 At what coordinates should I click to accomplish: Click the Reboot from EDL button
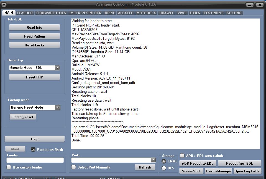click(239, 164)
